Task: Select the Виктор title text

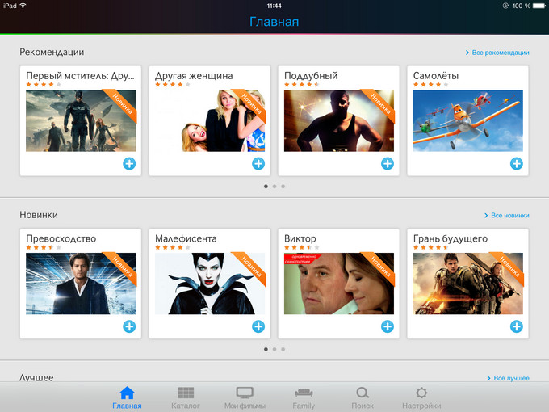Action: point(300,239)
